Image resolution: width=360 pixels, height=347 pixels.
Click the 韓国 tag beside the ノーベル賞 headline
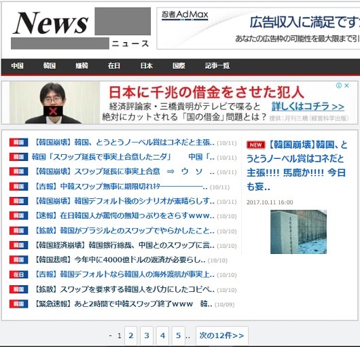point(18,143)
